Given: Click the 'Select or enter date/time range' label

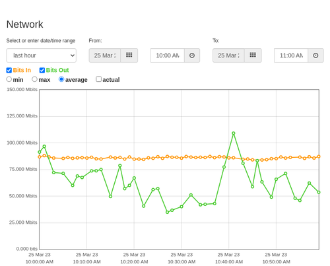Looking at the screenshot, I should (x=41, y=41).
